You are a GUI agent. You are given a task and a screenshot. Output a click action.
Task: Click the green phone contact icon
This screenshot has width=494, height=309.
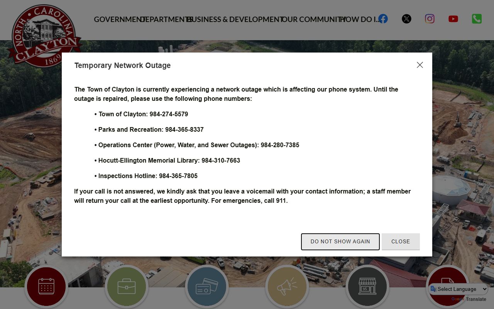(477, 19)
